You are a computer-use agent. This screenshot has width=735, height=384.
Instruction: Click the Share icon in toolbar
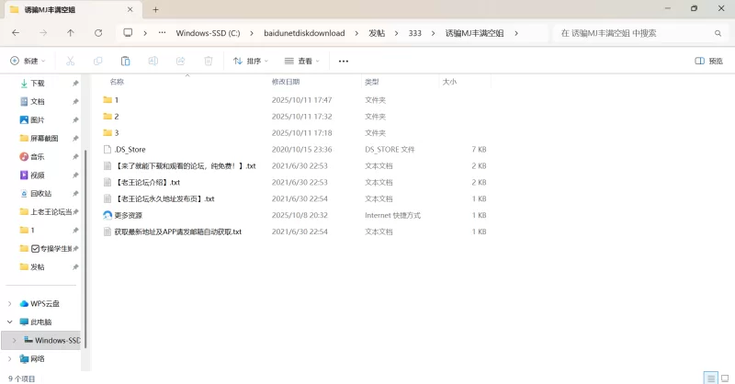tap(180, 61)
